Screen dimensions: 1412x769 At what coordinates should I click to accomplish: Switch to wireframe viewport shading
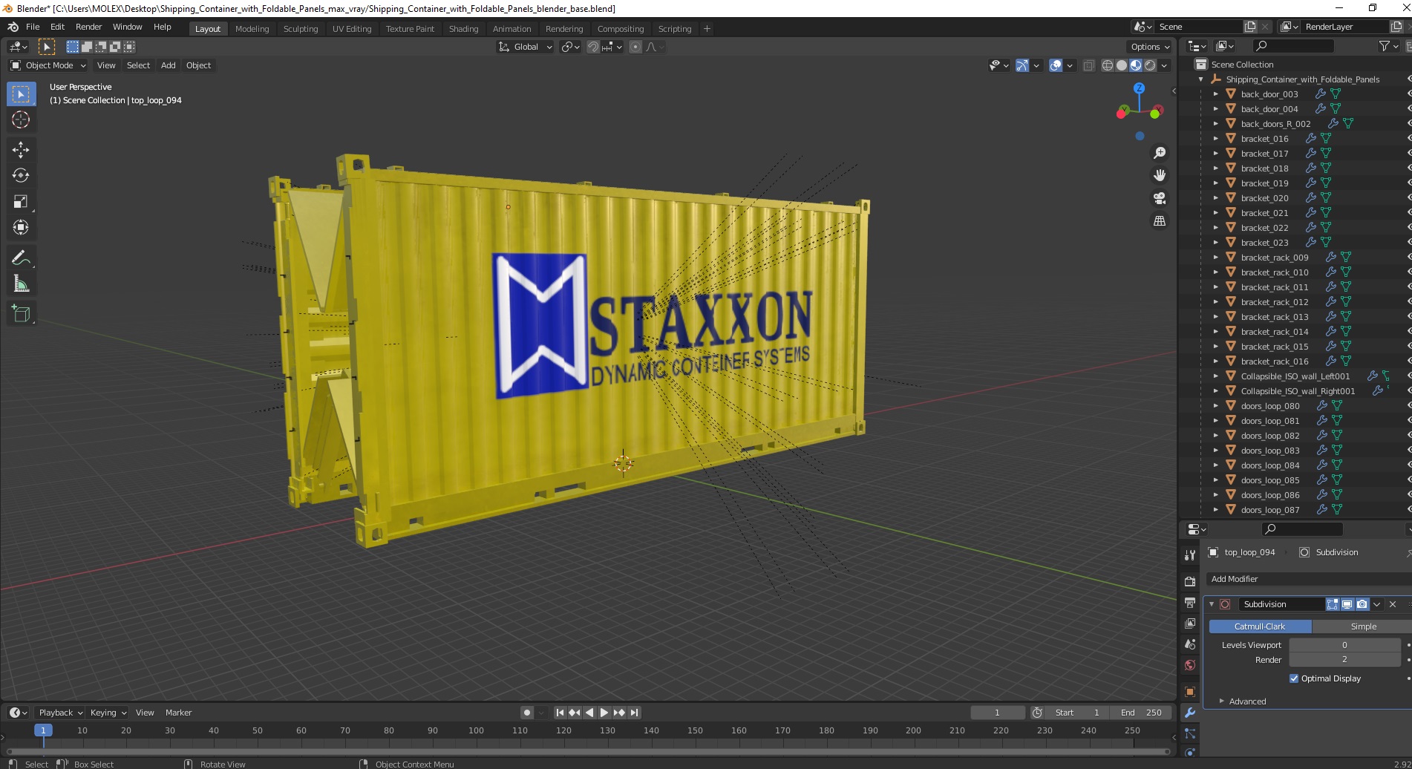click(x=1108, y=65)
